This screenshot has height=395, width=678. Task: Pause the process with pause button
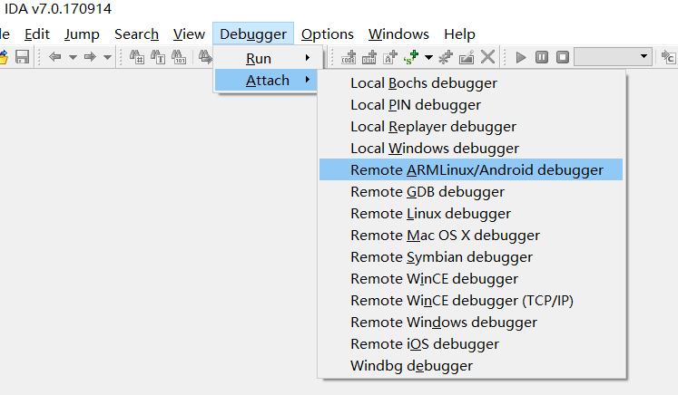pos(542,57)
